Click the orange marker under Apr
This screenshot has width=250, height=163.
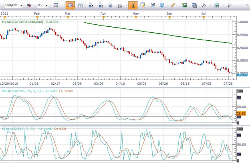[x=103, y=18]
